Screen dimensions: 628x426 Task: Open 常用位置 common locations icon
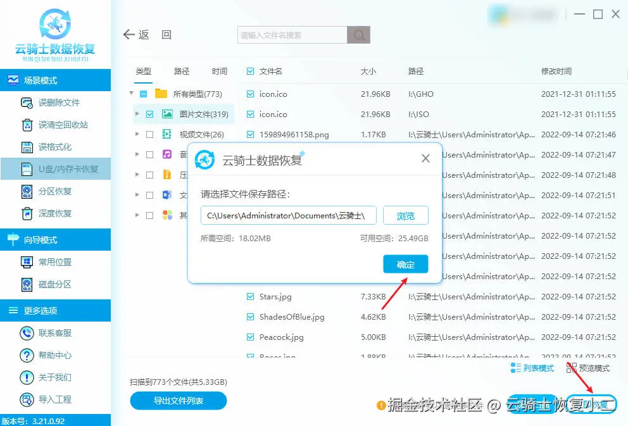27,262
